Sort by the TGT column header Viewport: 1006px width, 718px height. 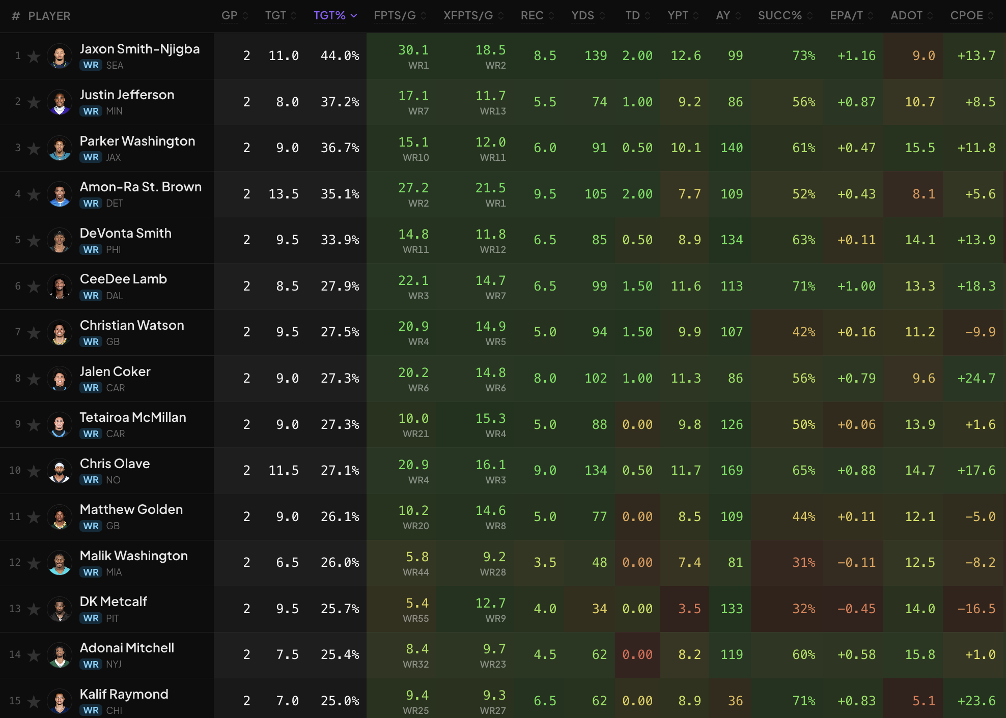[x=281, y=16]
